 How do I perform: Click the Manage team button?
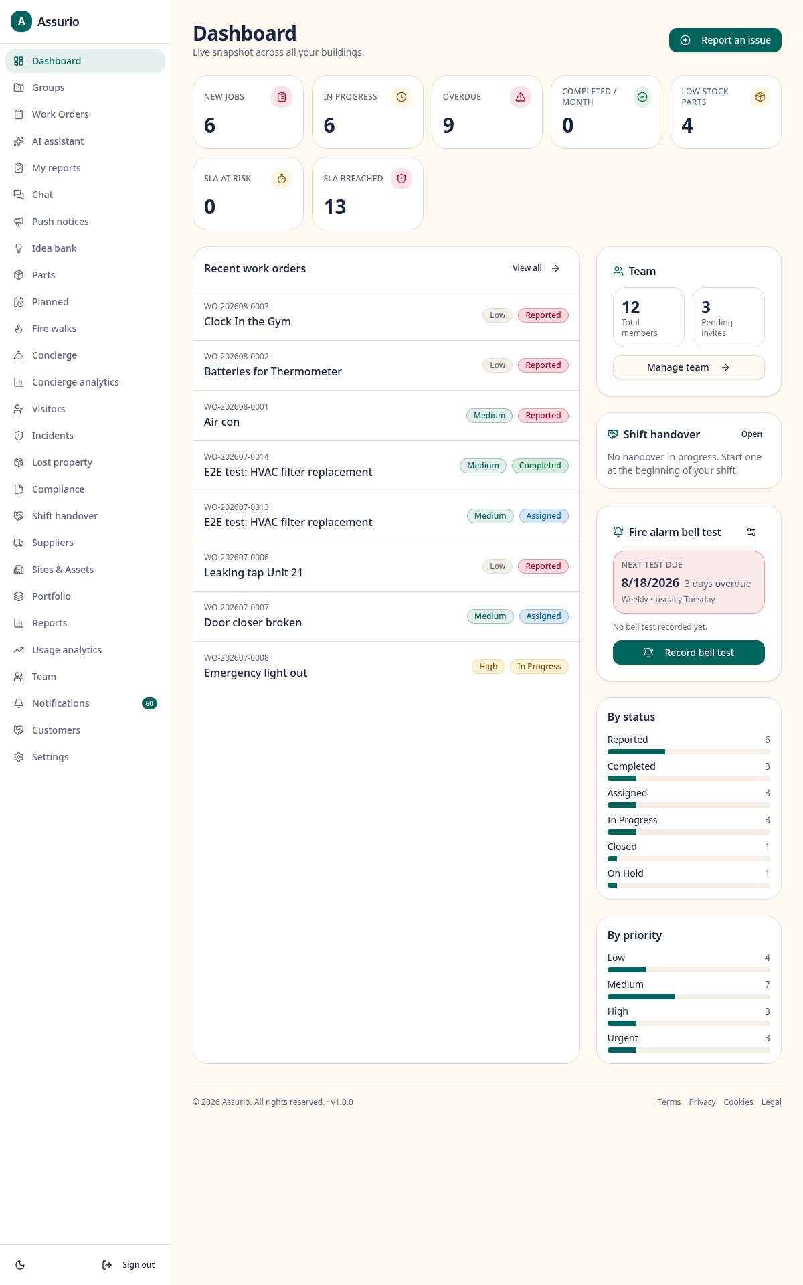tap(689, 367)
